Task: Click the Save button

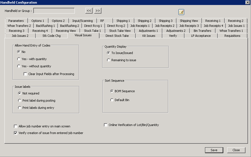Action: point(214,150)
